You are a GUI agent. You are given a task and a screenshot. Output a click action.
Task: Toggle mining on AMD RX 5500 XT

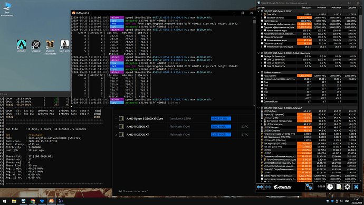[x=121, y=127]
